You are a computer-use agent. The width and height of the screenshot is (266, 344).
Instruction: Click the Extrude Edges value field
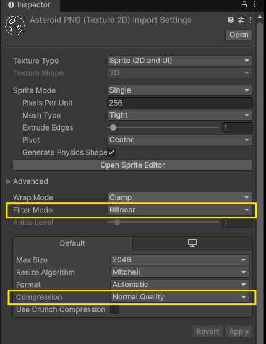(238, 127)
